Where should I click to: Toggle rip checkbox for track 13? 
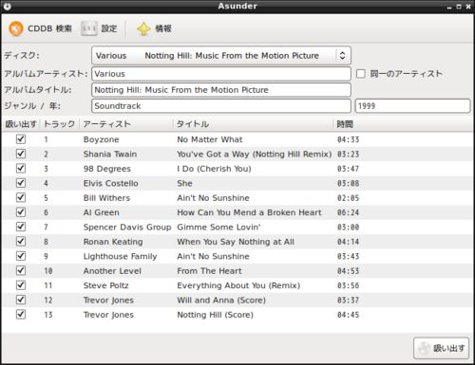click(21, 315)
